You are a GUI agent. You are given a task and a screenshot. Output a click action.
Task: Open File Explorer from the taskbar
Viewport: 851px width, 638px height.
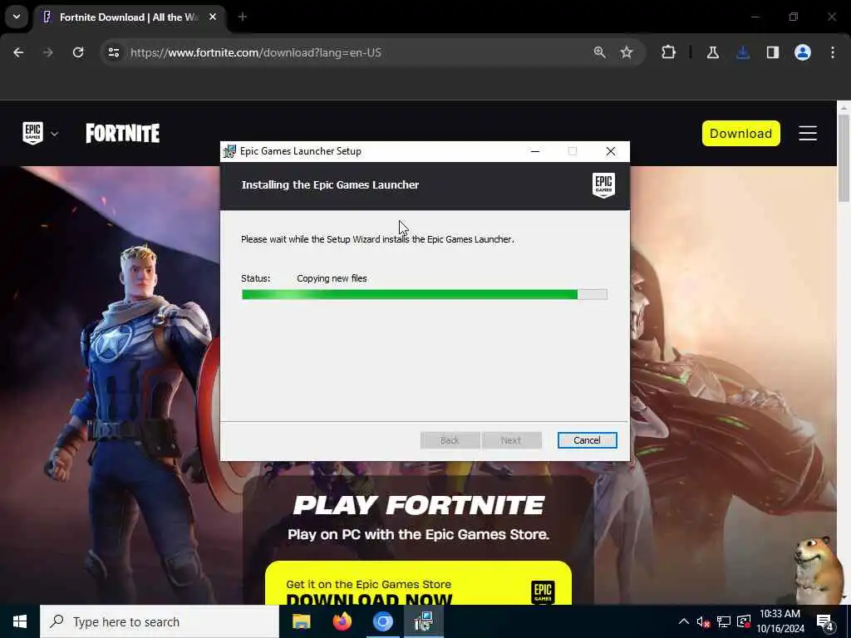(301, 621)
